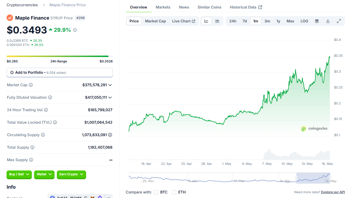This screenshot has width=356, height=198.
Task: Click the Info section heading
Action: click(11, 187)
